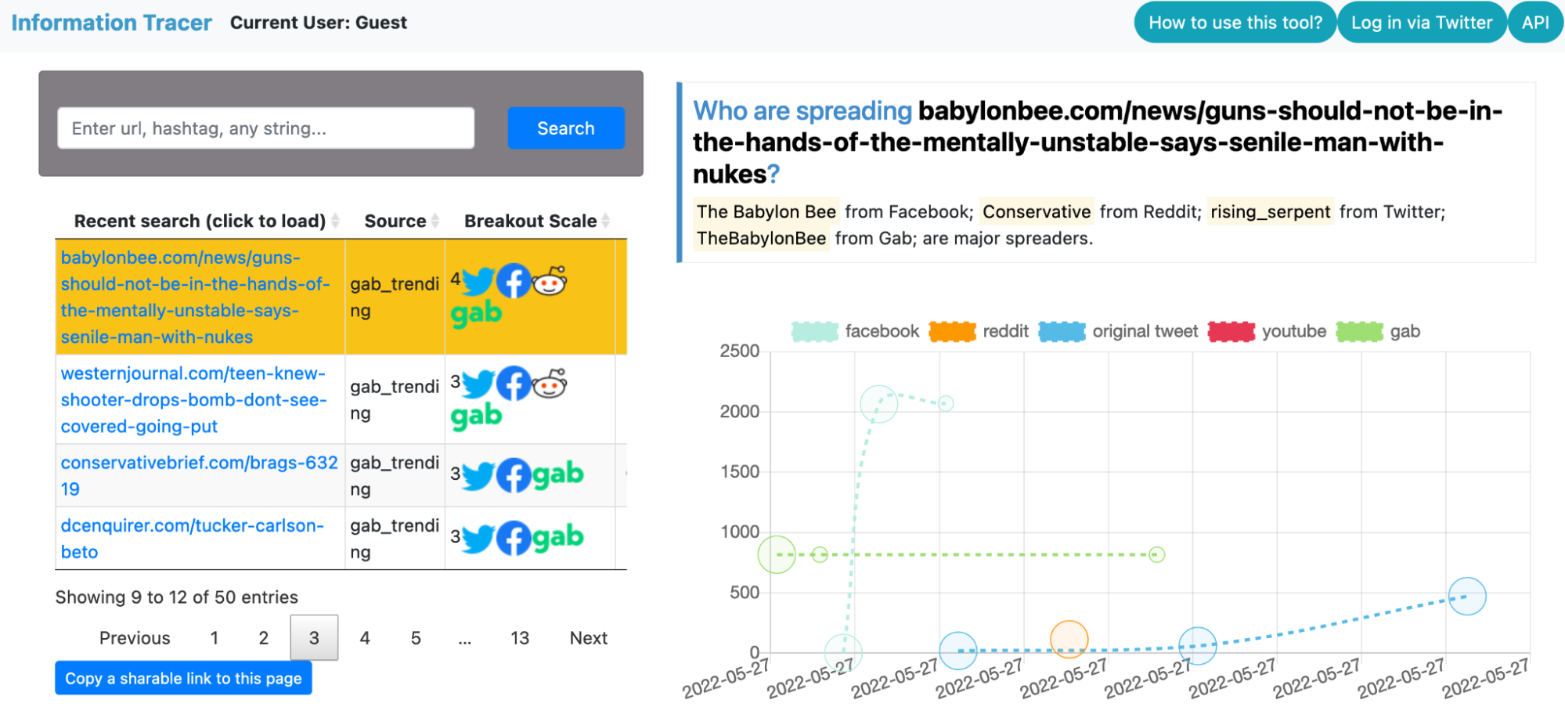Click gab logo in westernjournal row
Image resolution: width=1565 pixels, height=707 pixels.
coord(476,416)
